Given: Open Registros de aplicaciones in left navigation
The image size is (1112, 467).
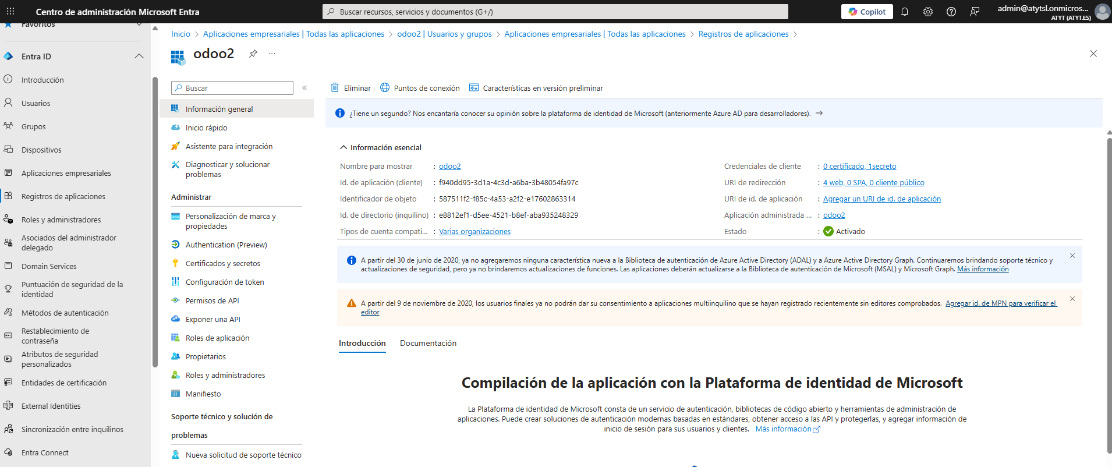Looking at the screenshot, I should (x=63, y=196).
